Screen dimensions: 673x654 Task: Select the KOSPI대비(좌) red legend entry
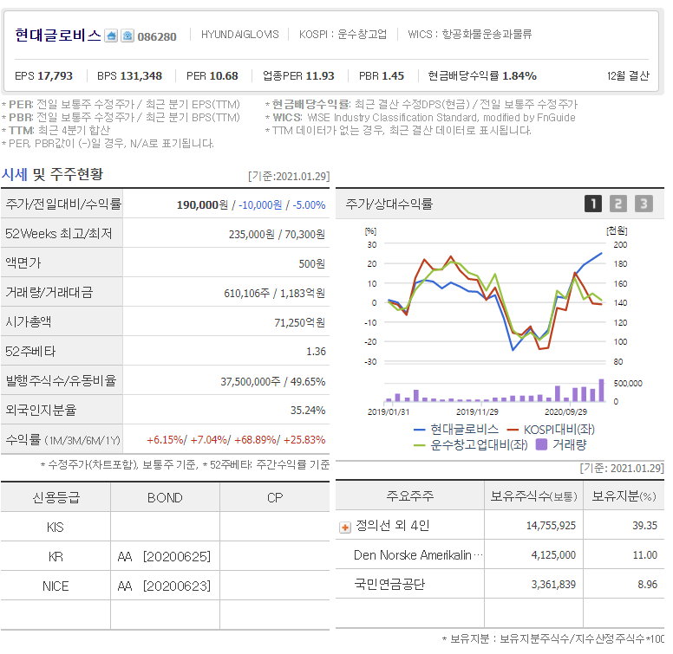coord(551,430)
